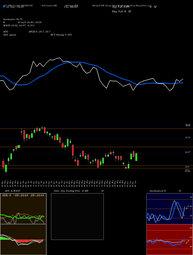The width and height of the screenshot is (193, 255).
Task: Click the blue Stochastics mini chart
Action: 169,209
